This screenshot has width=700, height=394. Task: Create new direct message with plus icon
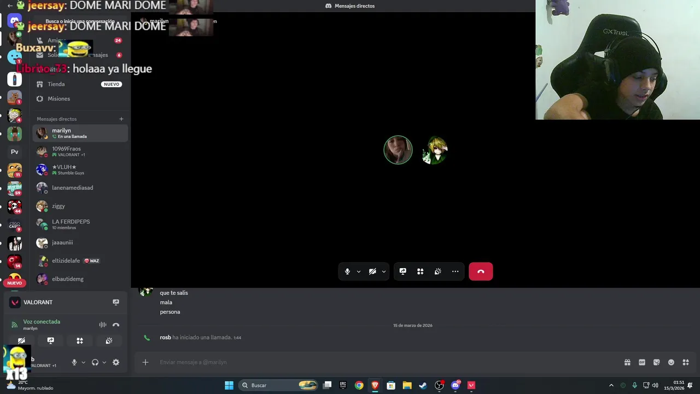click(x=121, y=119)
